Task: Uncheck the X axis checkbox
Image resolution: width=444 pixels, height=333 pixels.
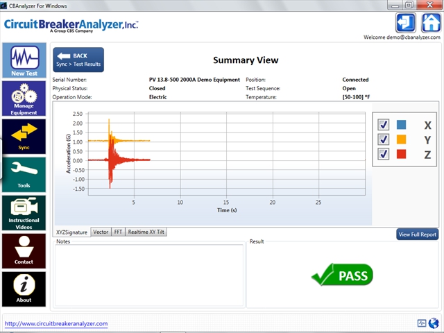Action: [384, 125]
